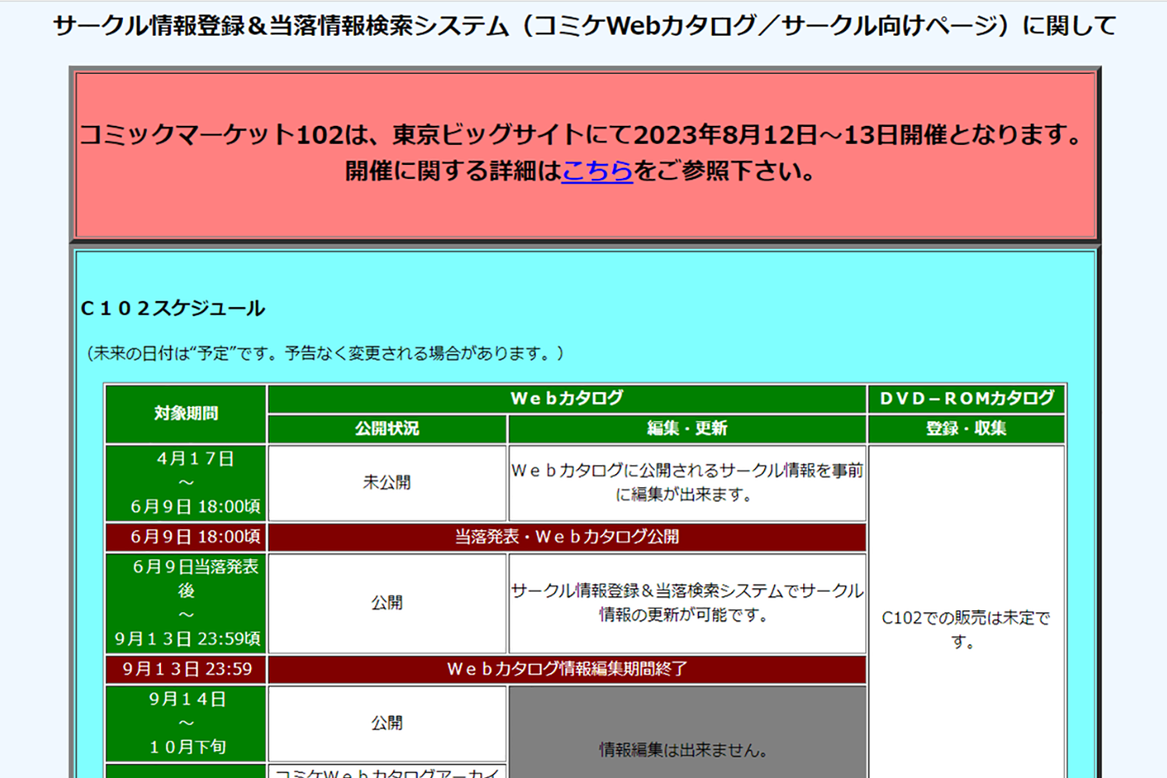Click the ６月９日 18:00頃 milestone cell
Viewport: 1167px width, 778px height.
click(x=184, y=536)
